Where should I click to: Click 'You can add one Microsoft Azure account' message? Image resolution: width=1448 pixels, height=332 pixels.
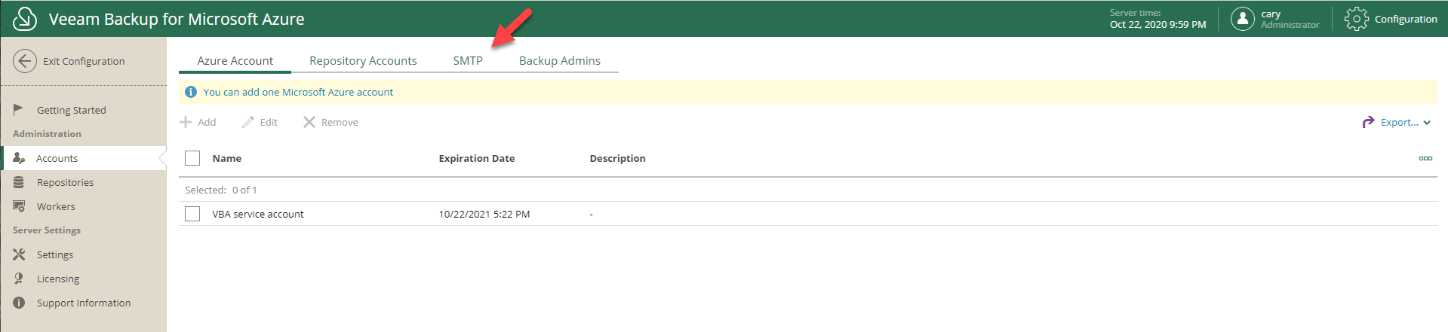coord(298,92)
